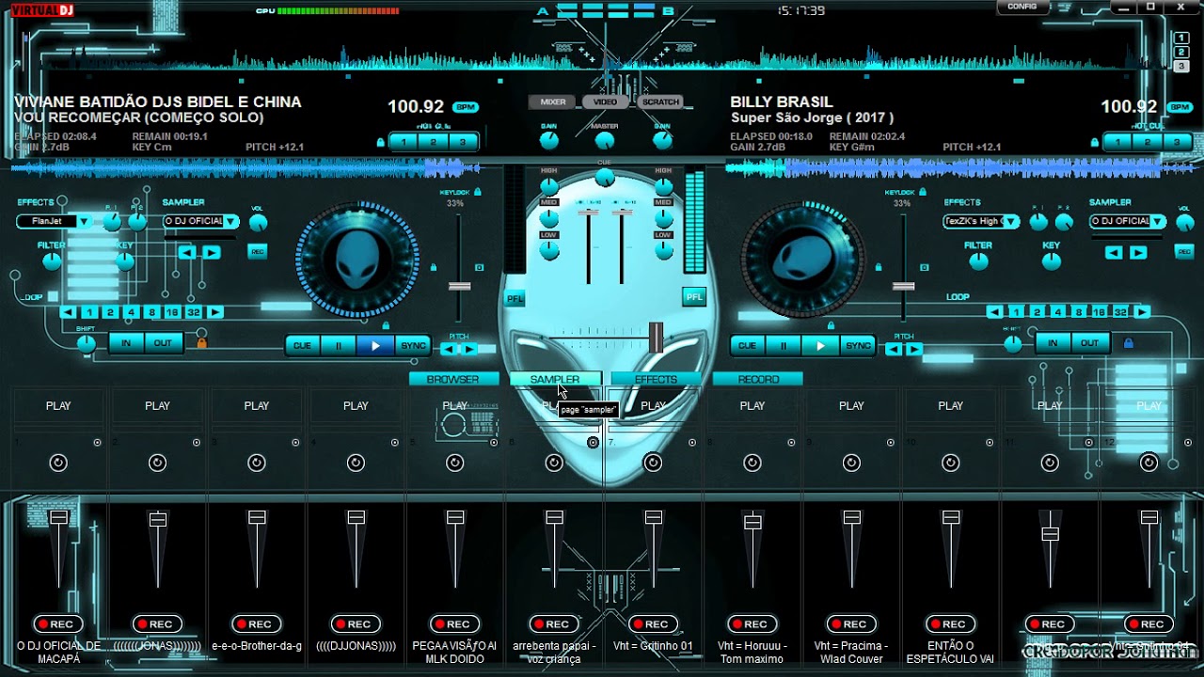Screen dimensions: 1204x677
Task: Switch to the MIXER panel tab
Action: [x=554, y=102]
